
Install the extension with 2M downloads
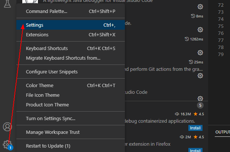tap(195, 151)
